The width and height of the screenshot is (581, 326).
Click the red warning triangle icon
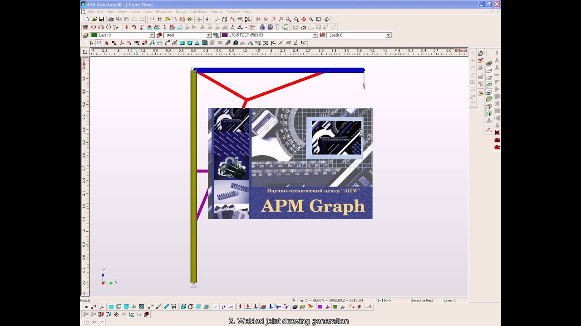tap(489, 130)
